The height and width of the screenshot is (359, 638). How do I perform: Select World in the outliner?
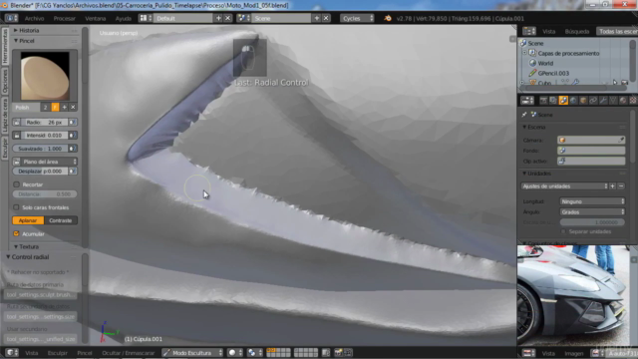click(545, 63)
